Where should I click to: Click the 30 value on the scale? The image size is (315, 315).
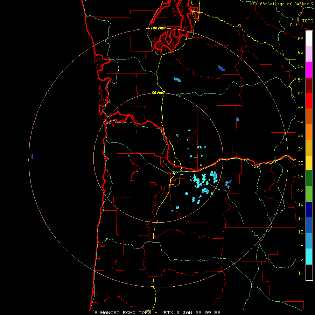(x=301, y=163)
